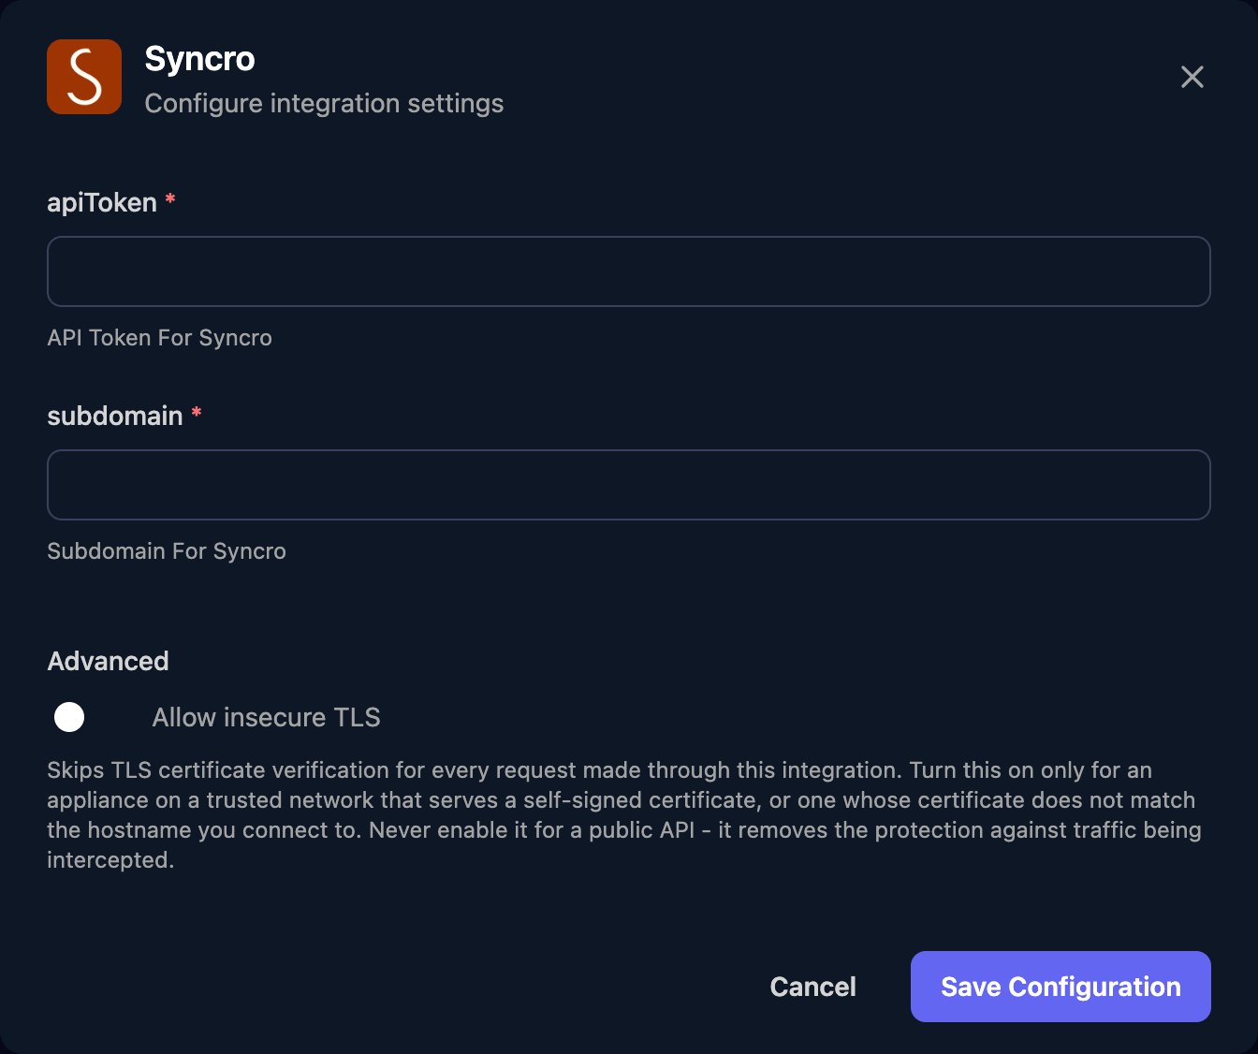
Task: Click the 'Subdomain For Syncro' hint
Action: click(x=167, y=551)
